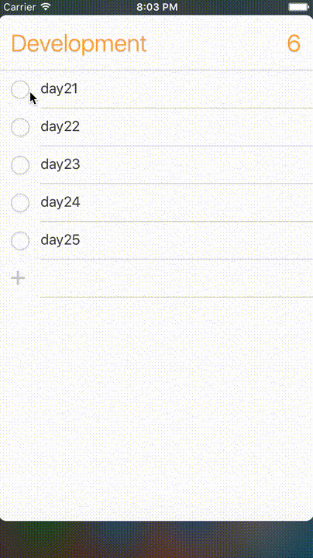Show stacked lists below the card

point(156,540)
